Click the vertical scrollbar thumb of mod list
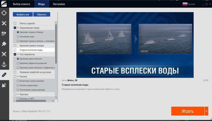This screenshot has width=212, height=121. [56, 44]
